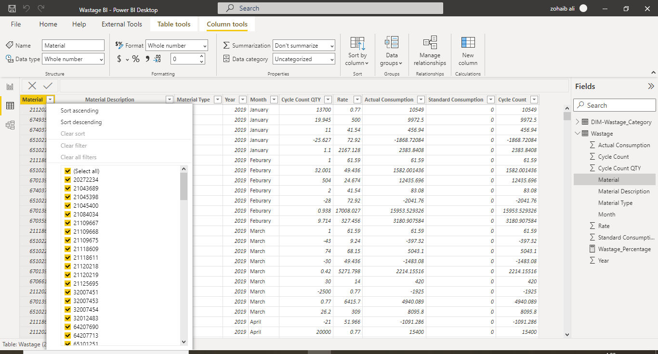Switch to the Home tab
Screen dimensions: 658x354
pyautogui.click(x=48, y=24)
